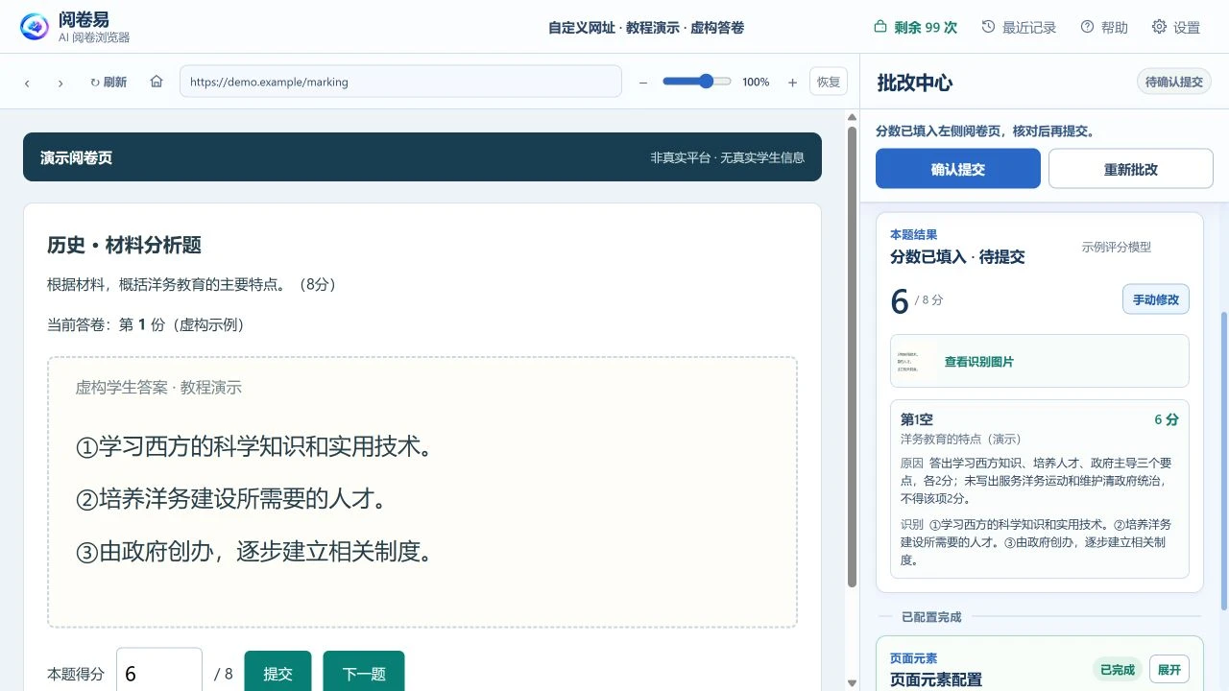The width and height of the screenshot is (1229, 691).
Task: Click the 第1空 result heading
Action: coord(917,419)
